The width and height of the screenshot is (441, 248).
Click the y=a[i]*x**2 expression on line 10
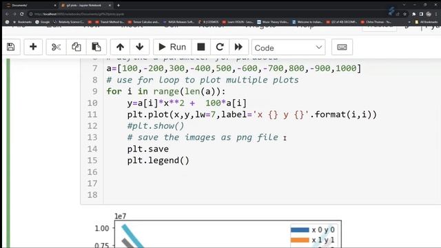(x=187, y=103)
